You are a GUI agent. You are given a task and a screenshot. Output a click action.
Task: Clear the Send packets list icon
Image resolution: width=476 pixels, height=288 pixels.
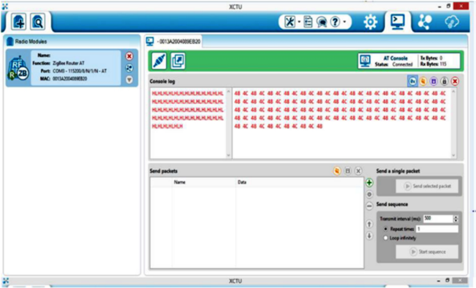point(358,171)
